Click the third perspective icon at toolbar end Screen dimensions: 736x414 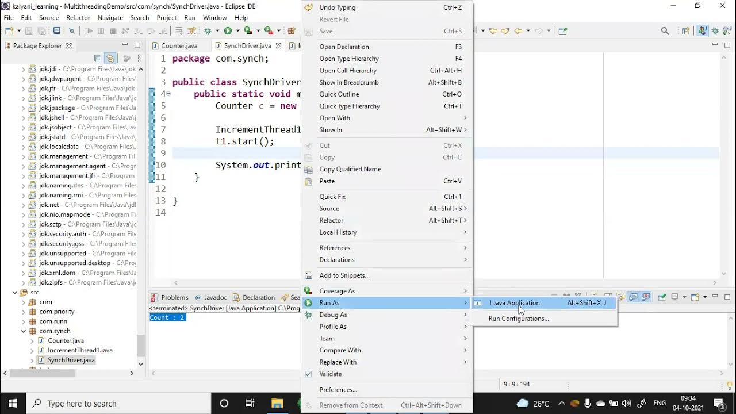(727, 31)
